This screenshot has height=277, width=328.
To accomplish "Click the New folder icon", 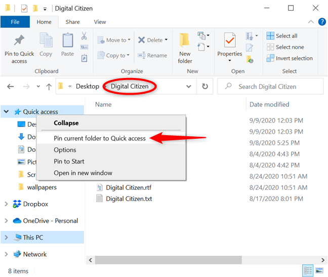I will 185,39.
